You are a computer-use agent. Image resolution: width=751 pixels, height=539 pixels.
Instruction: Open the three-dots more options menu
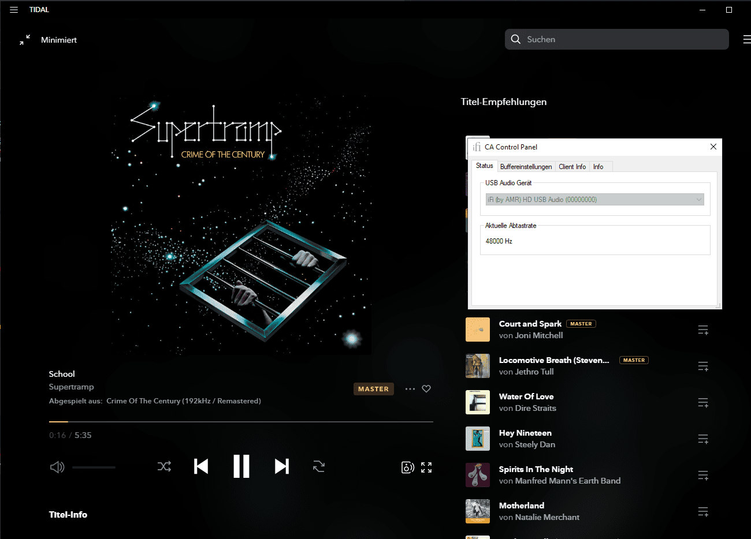[x=410, y=389]
